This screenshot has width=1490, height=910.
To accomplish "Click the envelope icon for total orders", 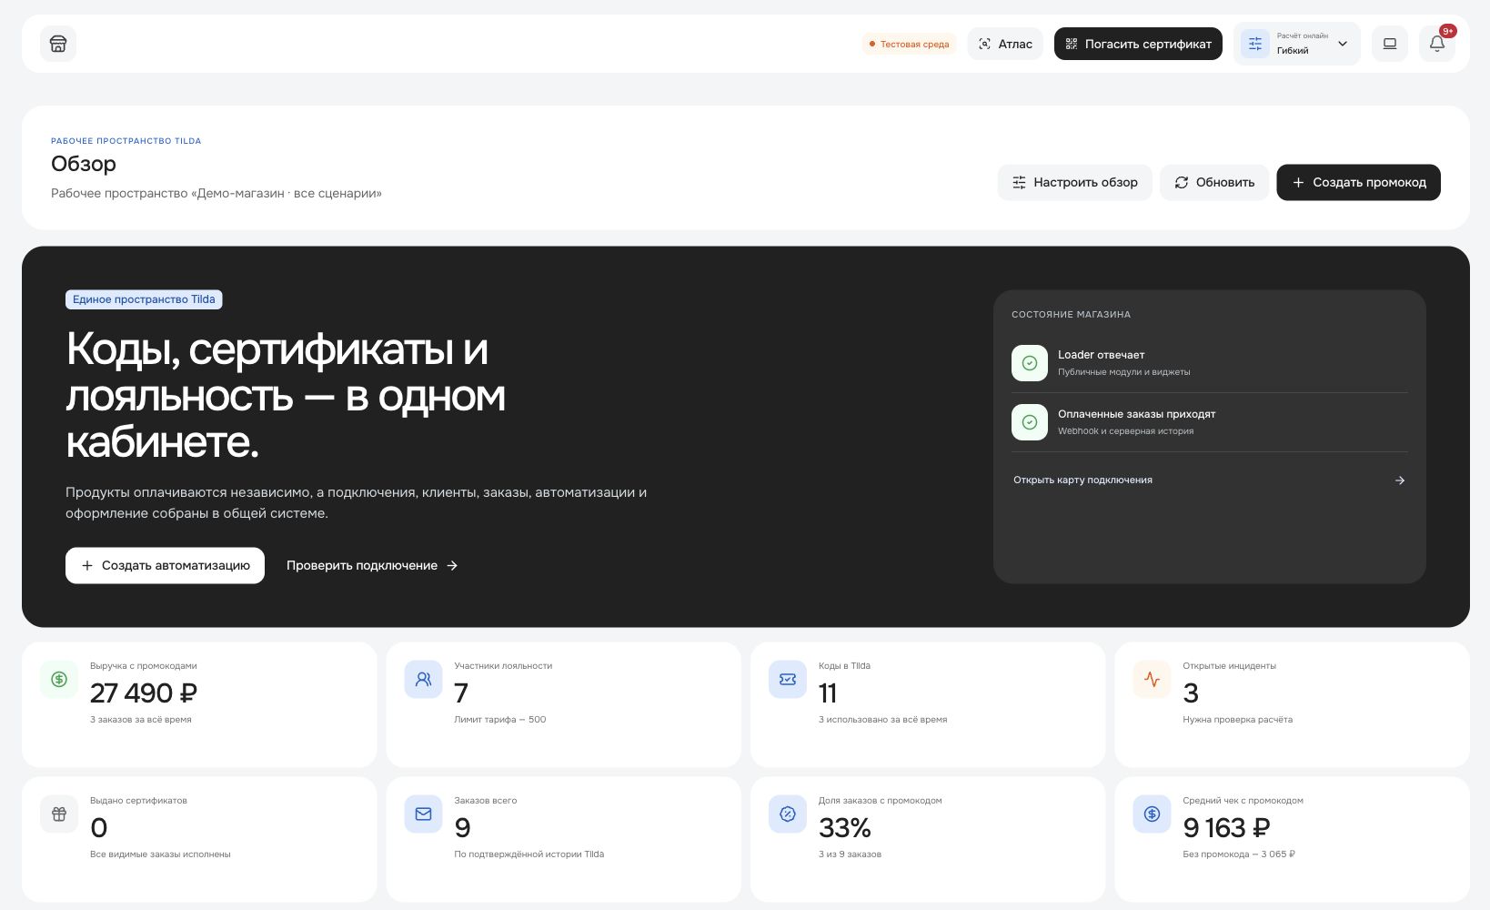I will tap(423, 814).
